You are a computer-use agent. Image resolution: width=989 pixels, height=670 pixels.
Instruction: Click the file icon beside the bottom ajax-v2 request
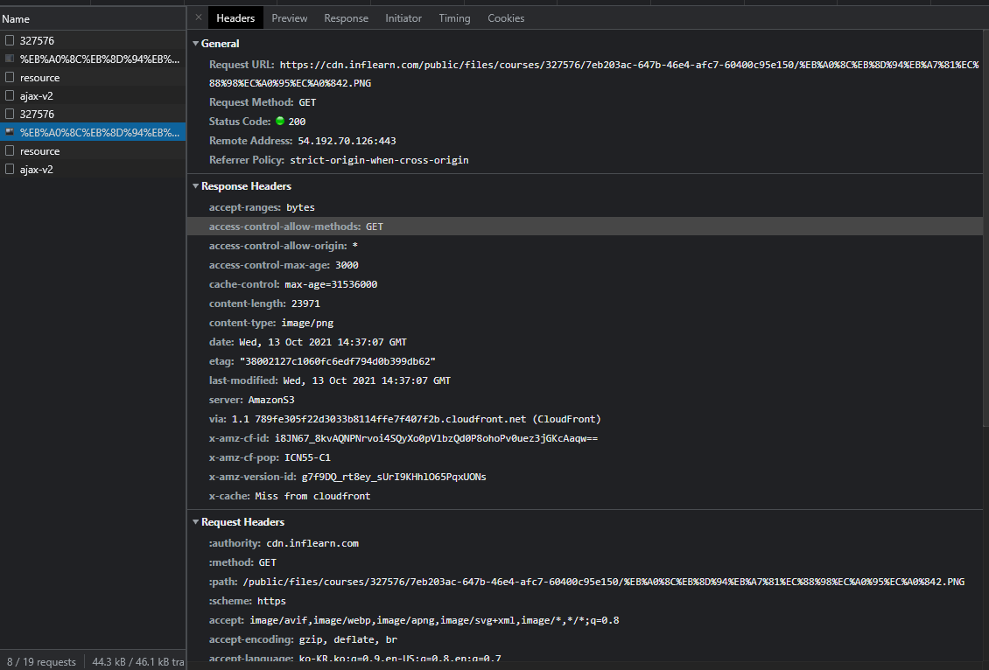10,169
